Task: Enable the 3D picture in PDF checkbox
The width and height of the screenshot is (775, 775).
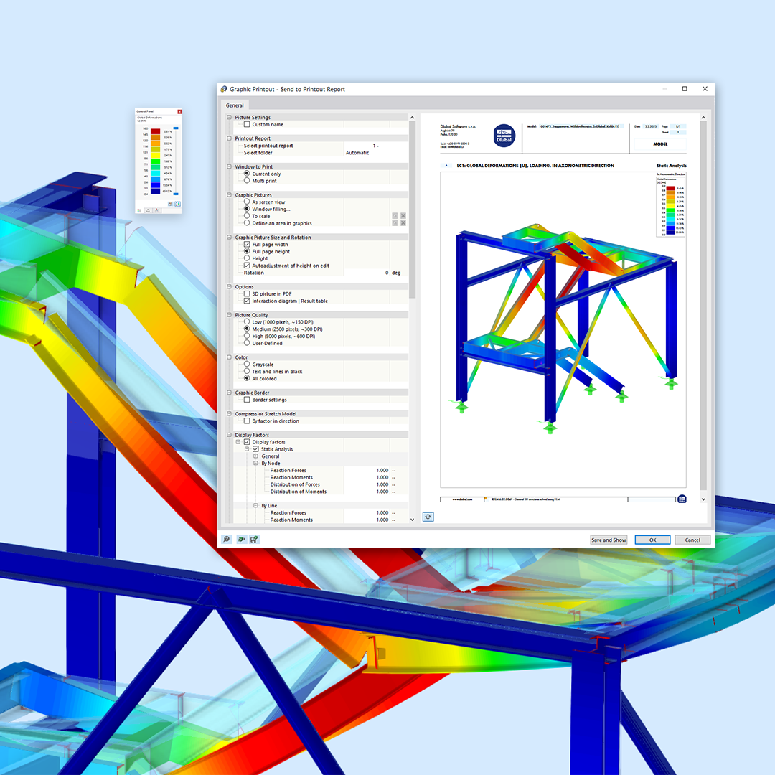Action: click(x=248, y=294)
